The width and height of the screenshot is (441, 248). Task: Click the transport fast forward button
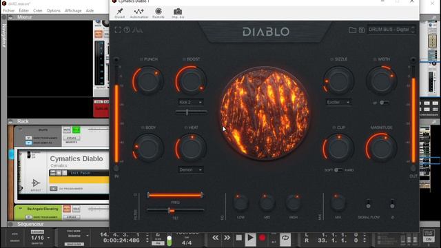click(x=227, y=238)
